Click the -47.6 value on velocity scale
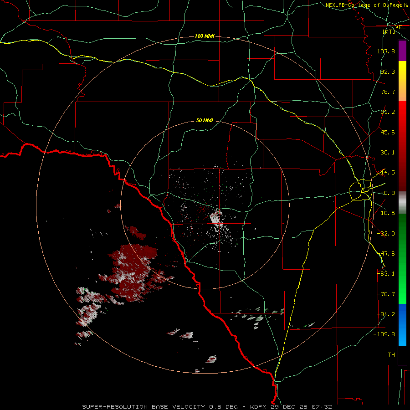This screenshot has height=410, width=410. 386,254
